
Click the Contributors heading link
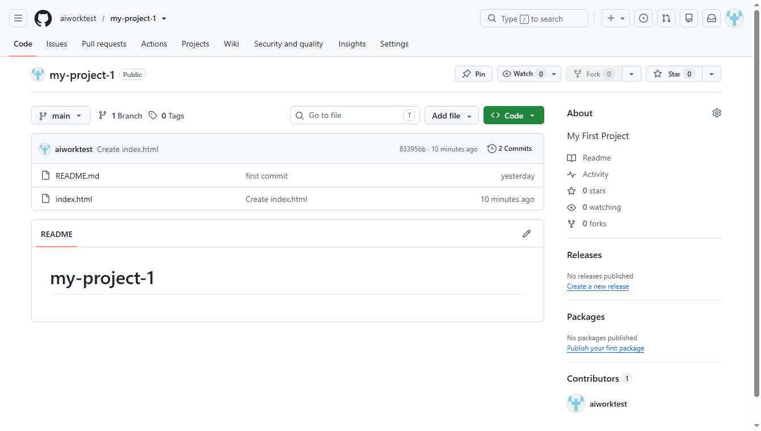593,378
